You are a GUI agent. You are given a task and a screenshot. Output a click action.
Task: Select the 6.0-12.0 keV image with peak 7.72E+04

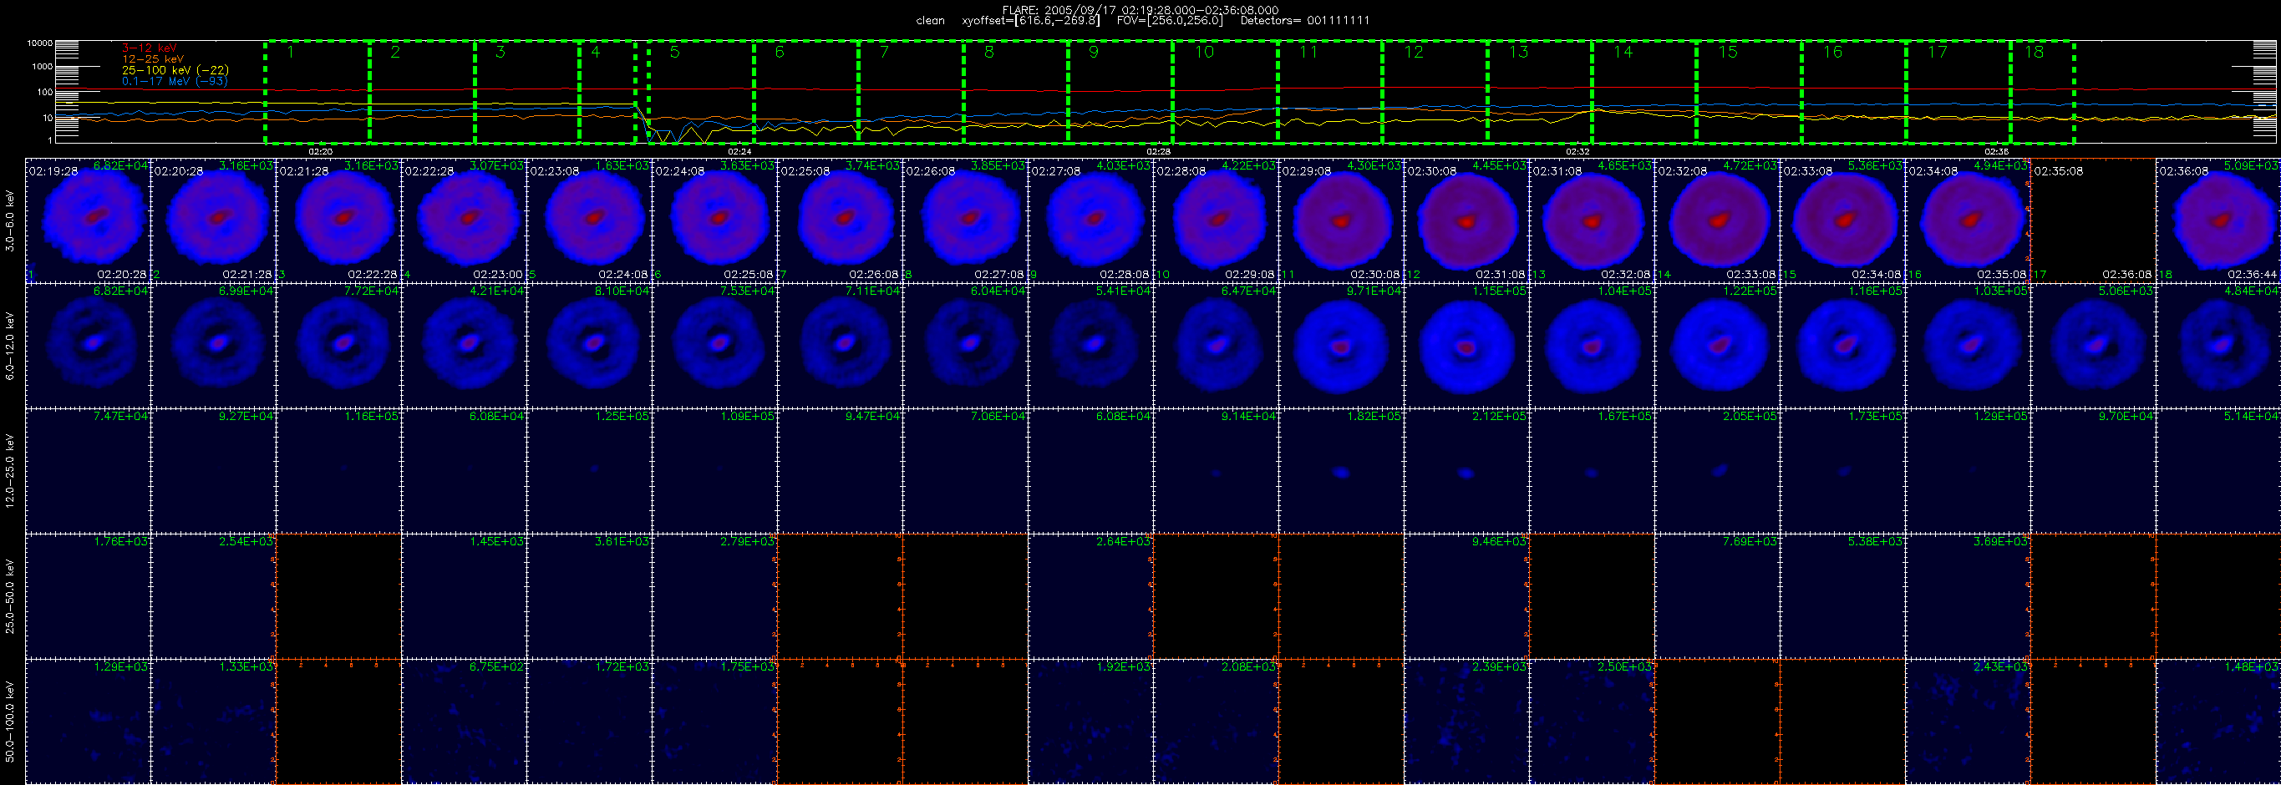click(339, 346)
